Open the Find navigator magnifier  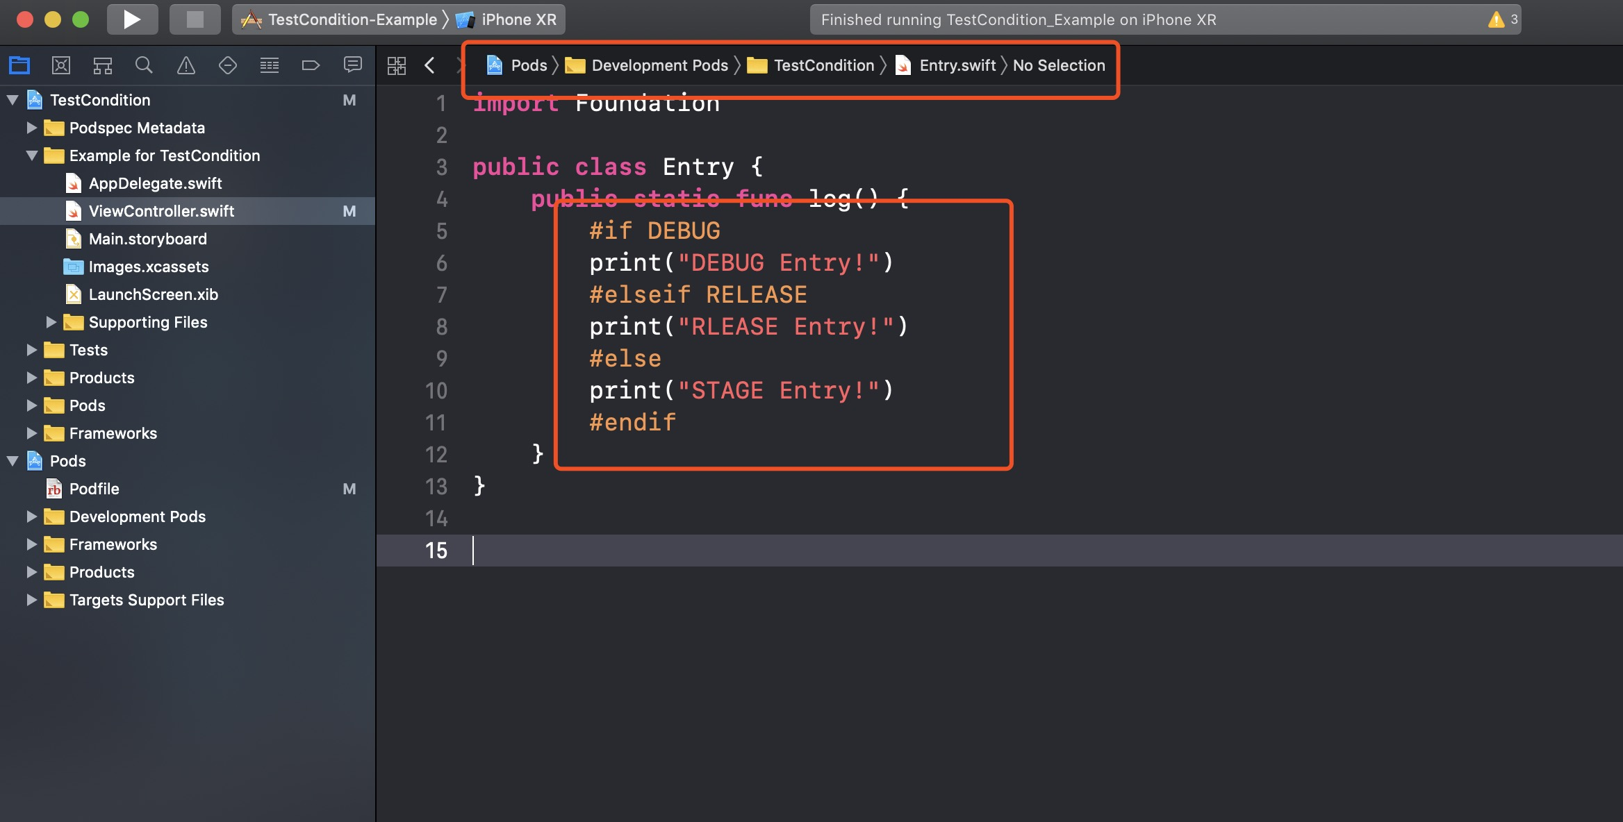[144, 65]
